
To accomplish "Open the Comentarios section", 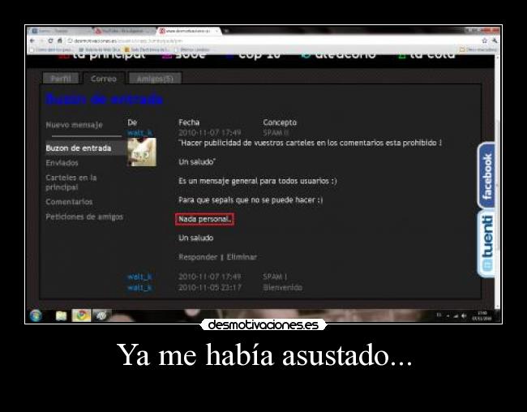I will 69,202.
